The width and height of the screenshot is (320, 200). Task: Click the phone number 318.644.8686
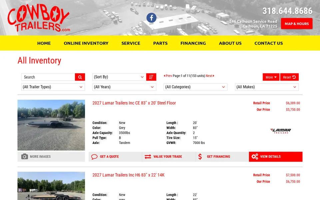(287, 11)
